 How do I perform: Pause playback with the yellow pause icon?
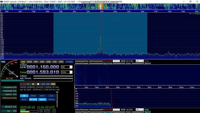tap(33, 84)
